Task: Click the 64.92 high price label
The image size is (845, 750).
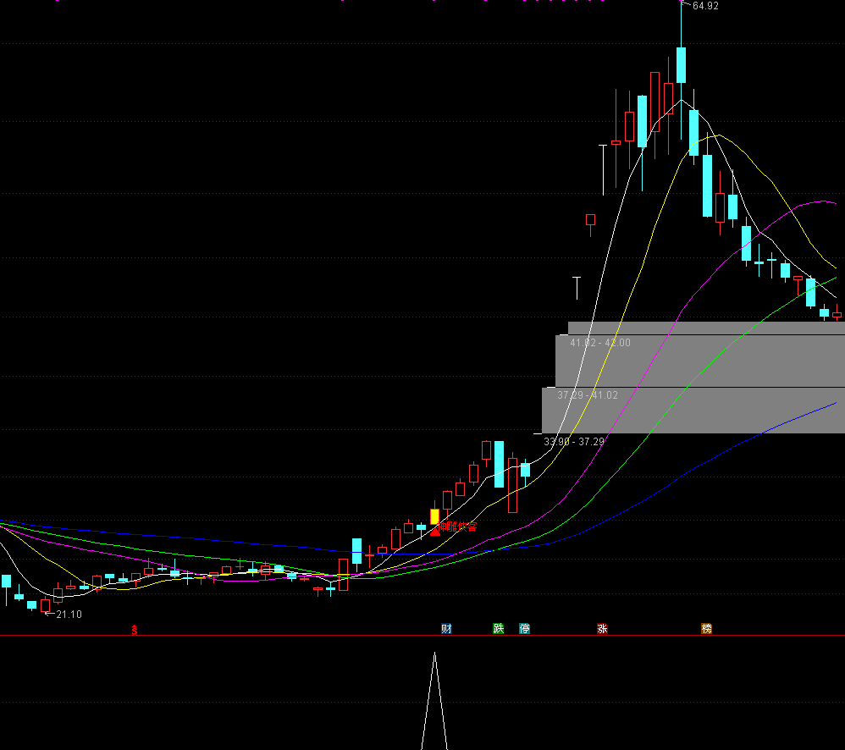Action: (x=705, y=7)
